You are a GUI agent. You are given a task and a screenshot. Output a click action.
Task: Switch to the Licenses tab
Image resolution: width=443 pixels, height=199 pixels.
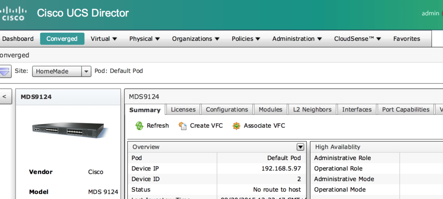pyautogui.click(x=183, y=109)
